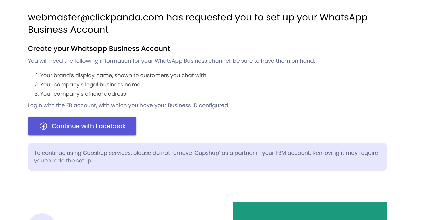This screenshot has width=442, height=220.
Task: Click the 'Create your Whatsapp Business Account' subheading
Action: (99, 49)
